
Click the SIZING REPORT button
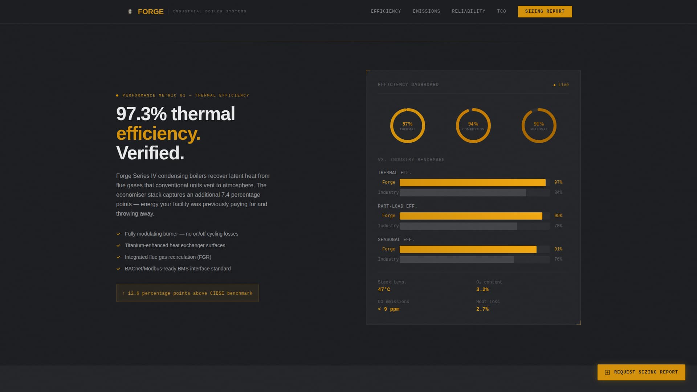pos(545,11)
